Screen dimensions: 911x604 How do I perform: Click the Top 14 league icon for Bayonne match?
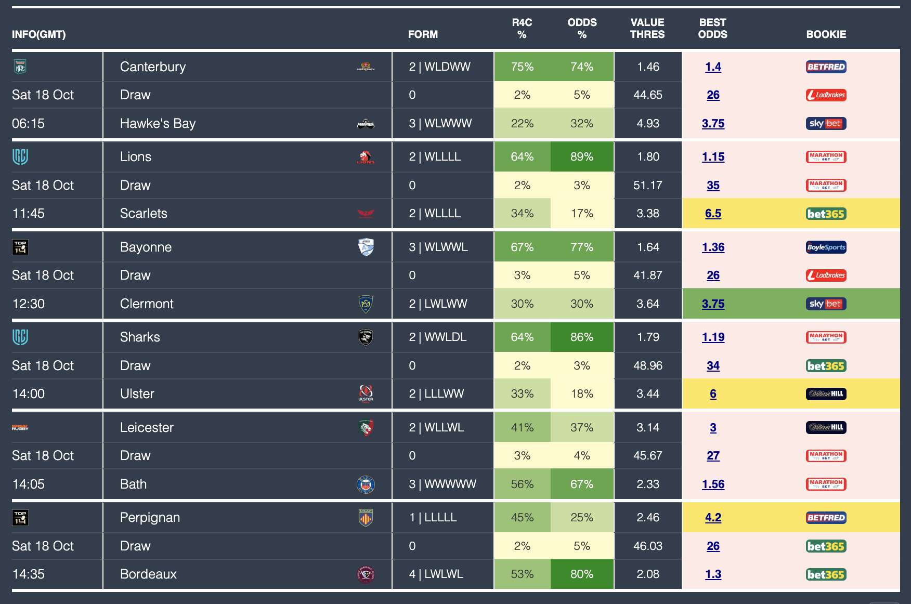(20, 247)
